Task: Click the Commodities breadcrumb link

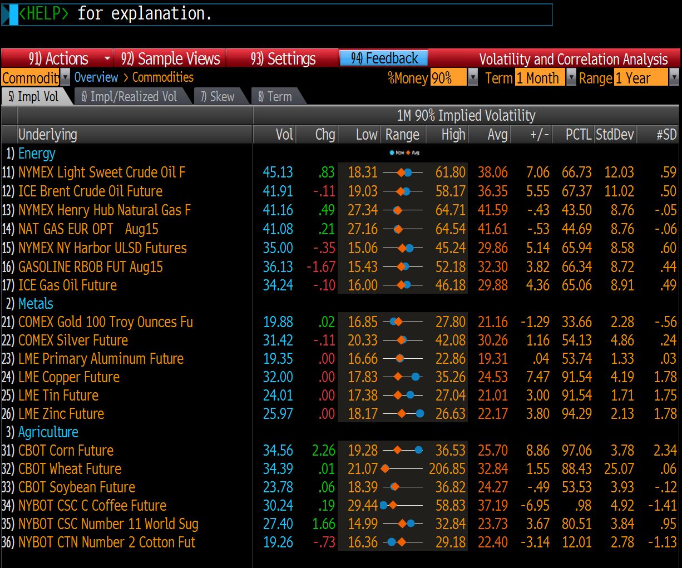Action: (163, 77)
